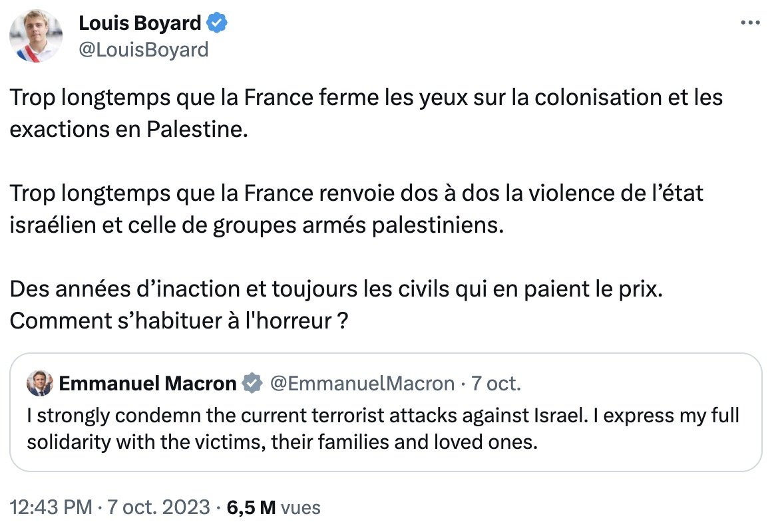Open the three-dot more options menu
This screenshot has height=532, width=780.
tap(750, 23)
